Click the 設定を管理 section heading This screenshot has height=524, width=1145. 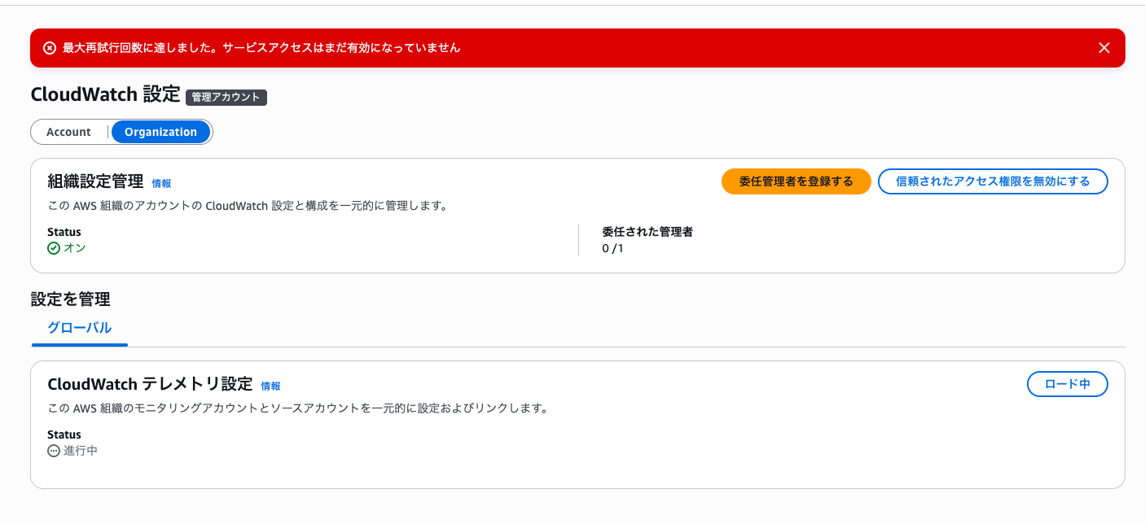tap(71, 299)
